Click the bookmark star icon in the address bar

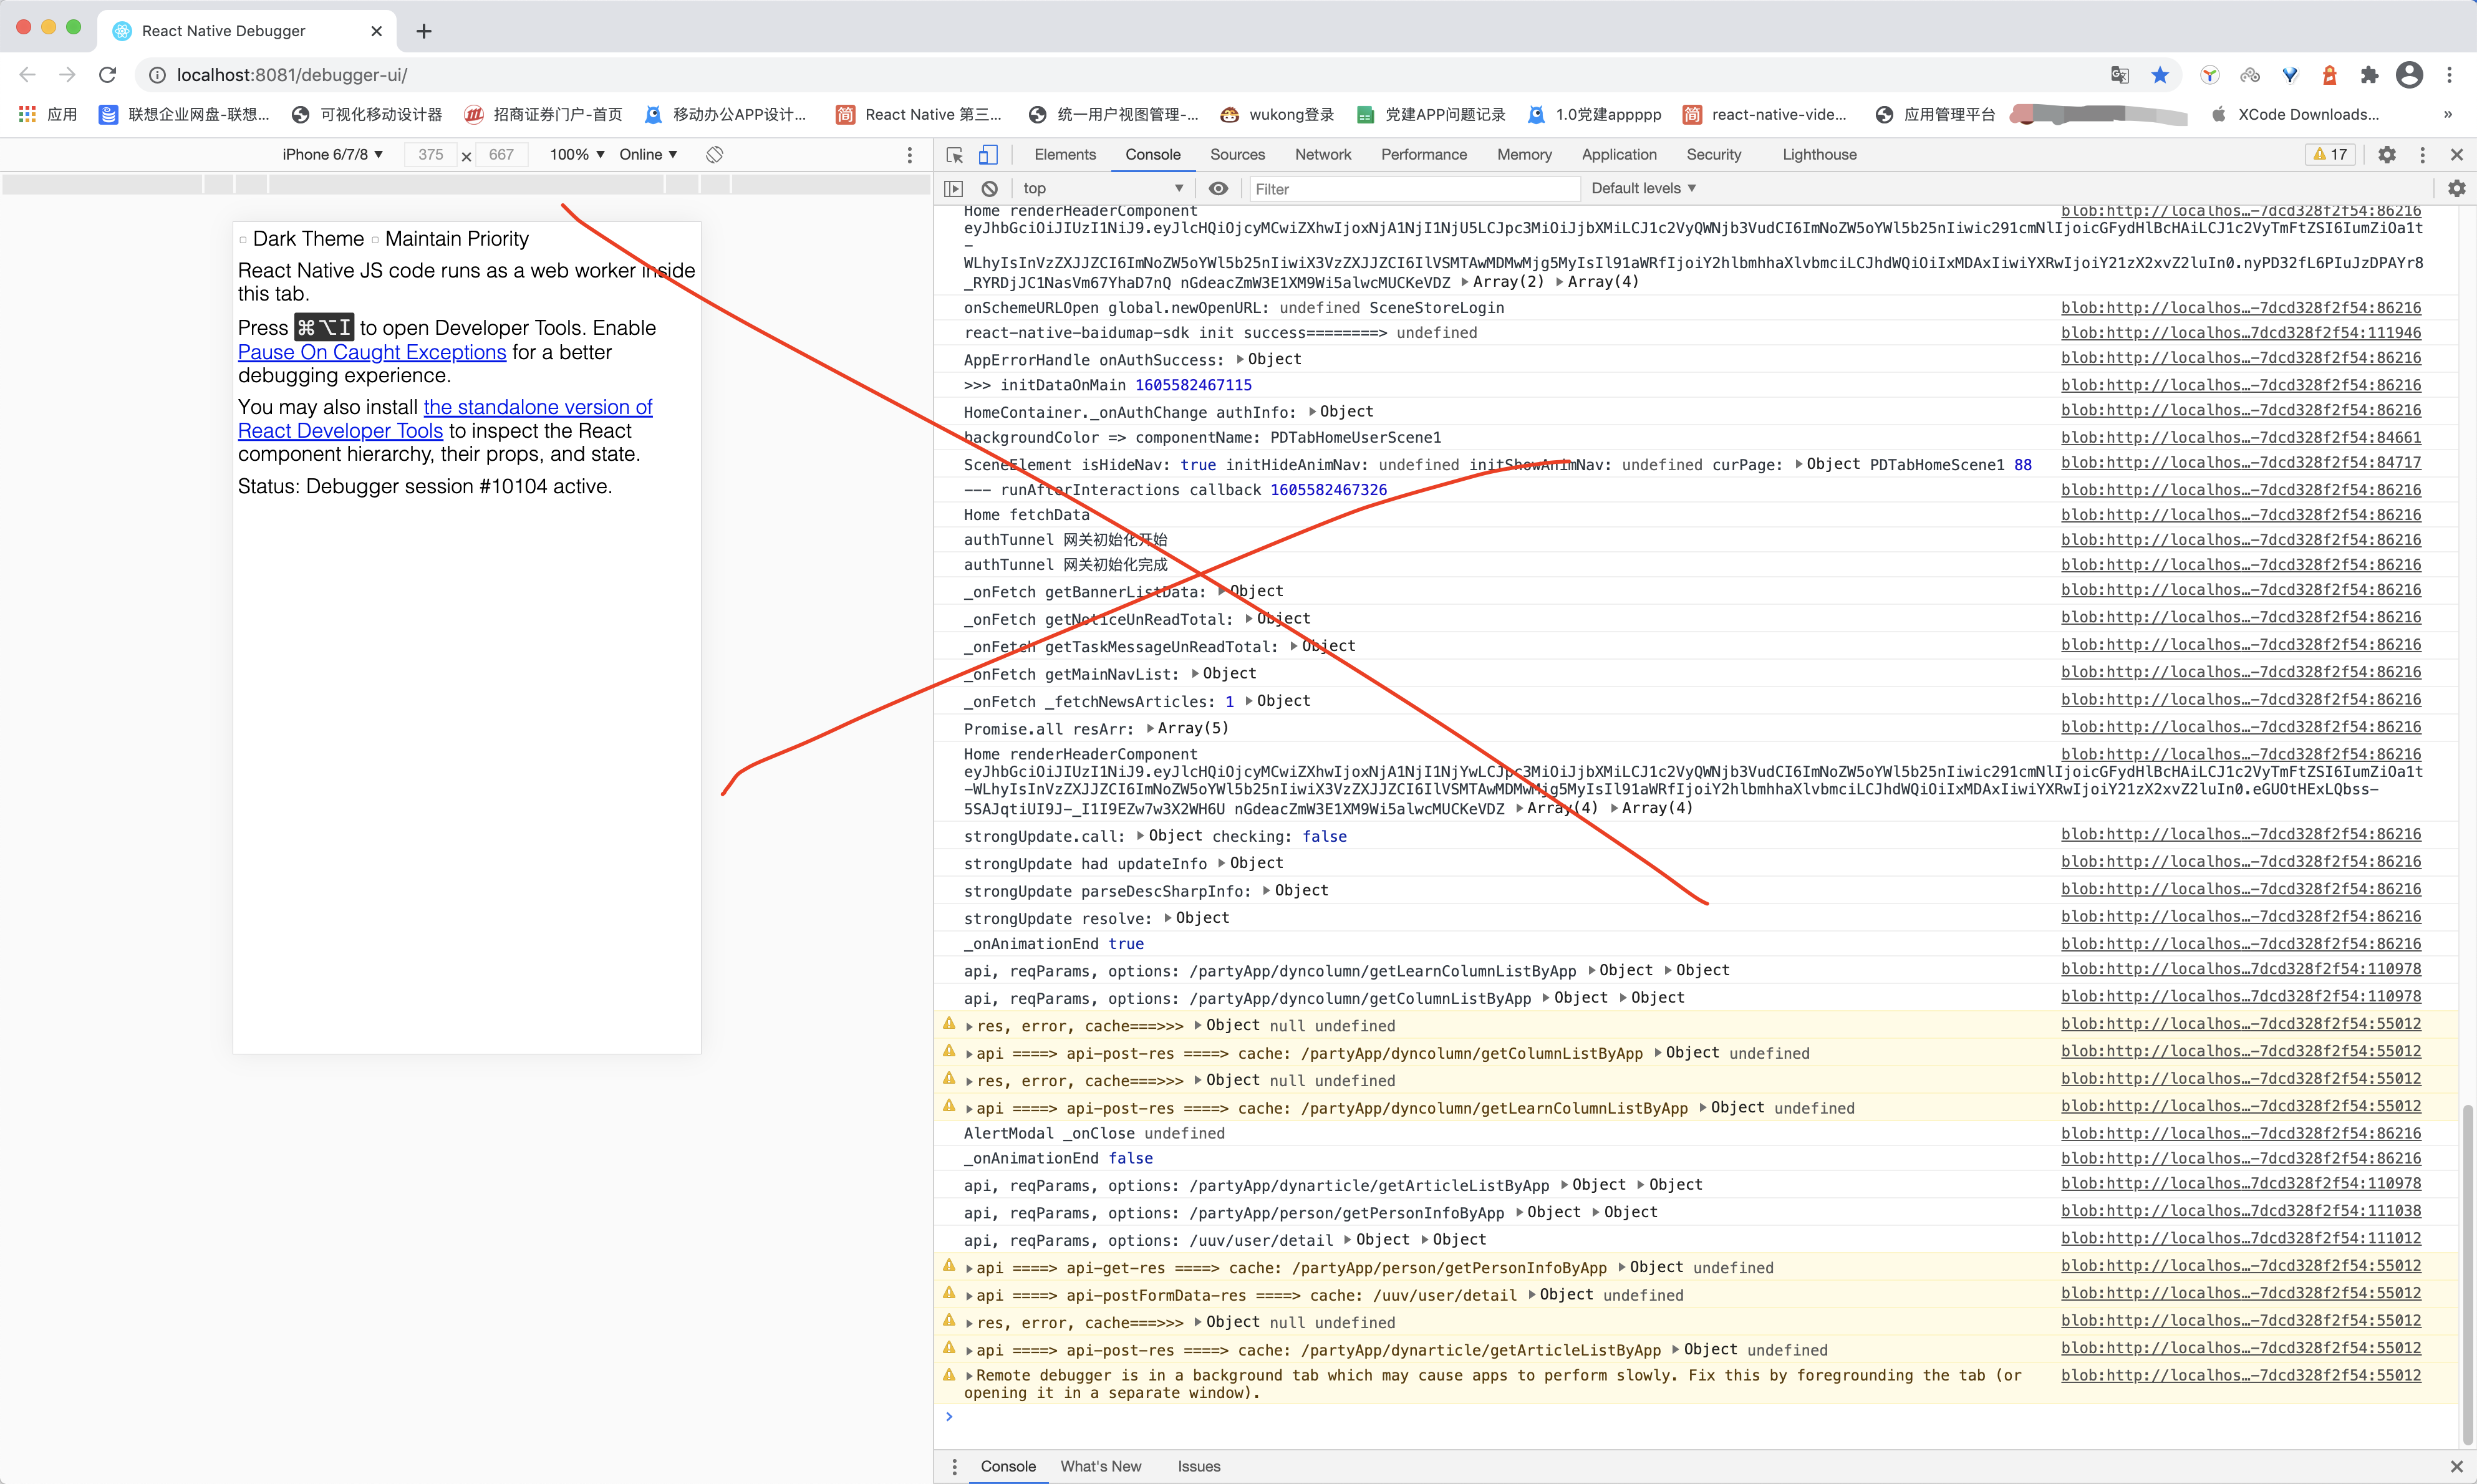(2160, 75)
